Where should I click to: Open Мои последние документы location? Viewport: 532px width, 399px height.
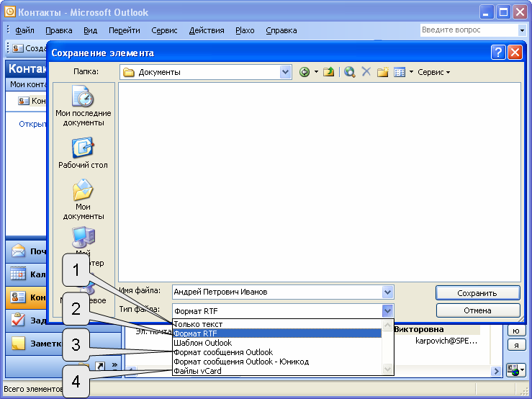point(83,106)
